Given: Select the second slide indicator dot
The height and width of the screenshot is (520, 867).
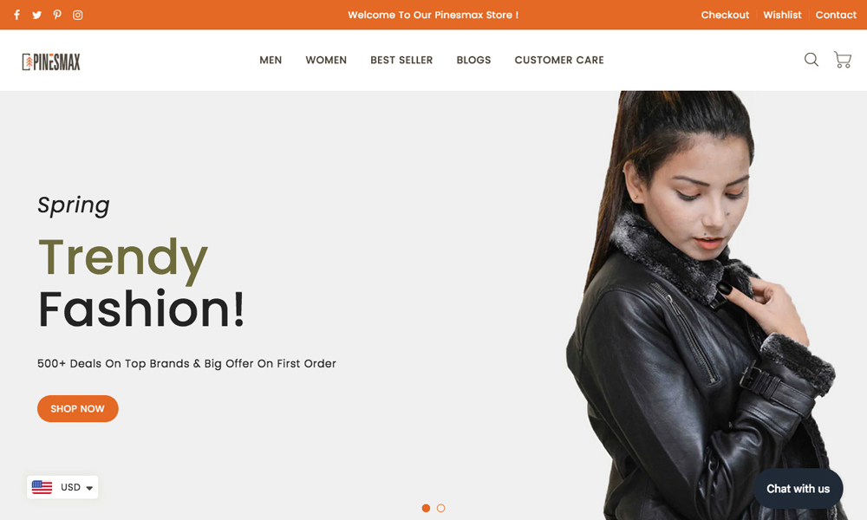Looking at the screenshot, I should coord(440,508).
